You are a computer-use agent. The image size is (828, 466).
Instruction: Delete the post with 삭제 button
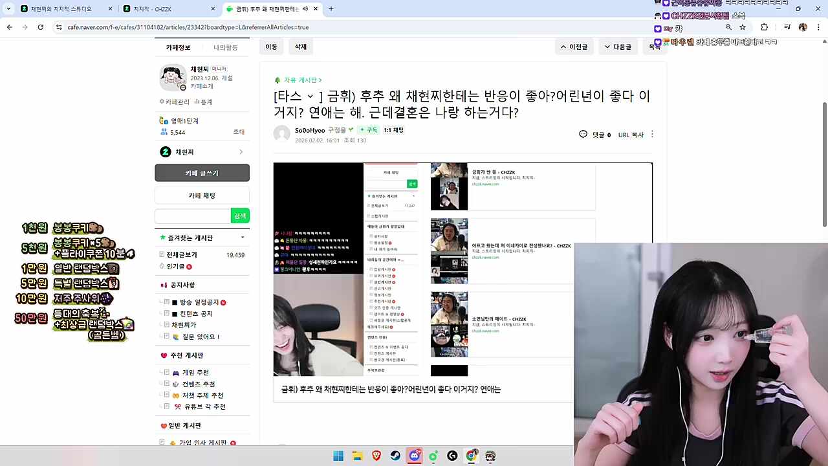[300, 47]
